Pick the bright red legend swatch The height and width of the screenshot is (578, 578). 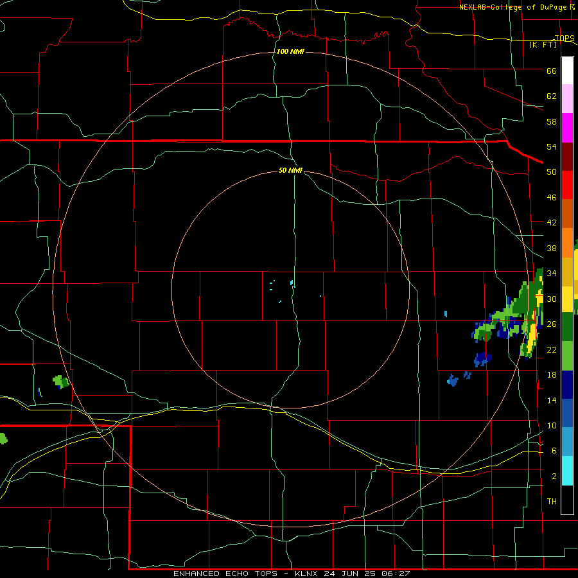tap(567, 185)
